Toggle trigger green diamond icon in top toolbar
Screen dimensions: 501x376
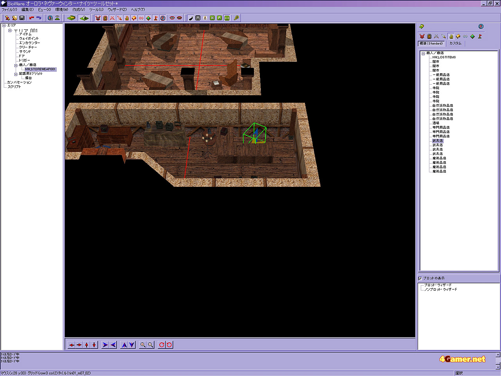[148, 18]
